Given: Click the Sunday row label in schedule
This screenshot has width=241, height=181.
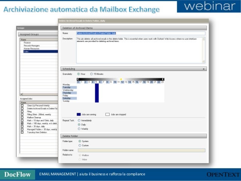Looking at the screenshot, I should point(66,101).
